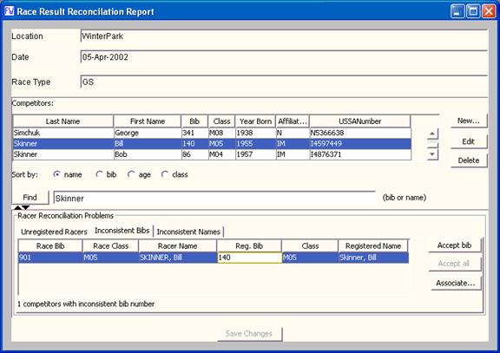Screen dimensions: 500x353
Task: Collapse panel using the up splitter arrow
Action: coord(18,207)
